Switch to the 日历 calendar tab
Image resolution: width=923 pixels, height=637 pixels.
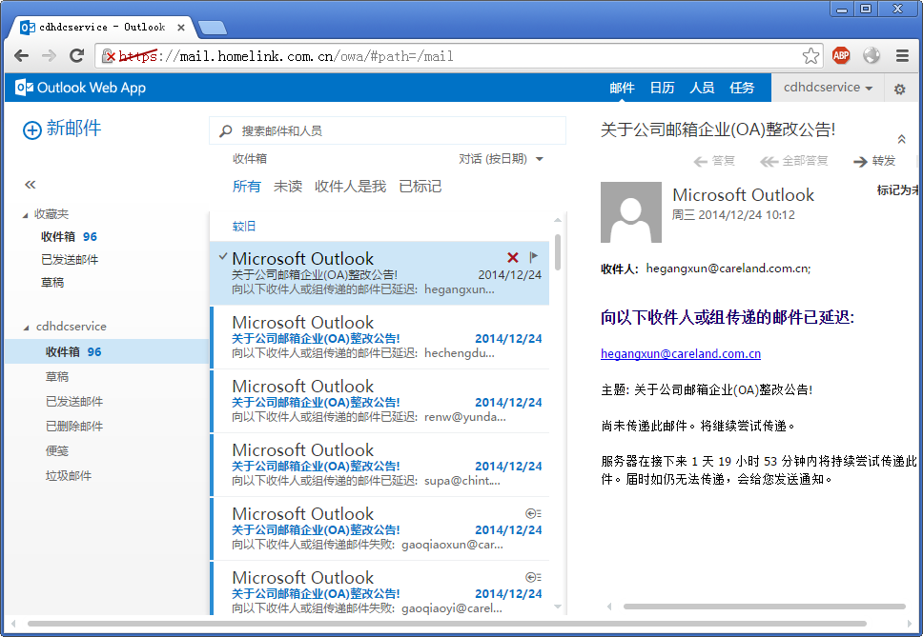[x=662, y=88]
